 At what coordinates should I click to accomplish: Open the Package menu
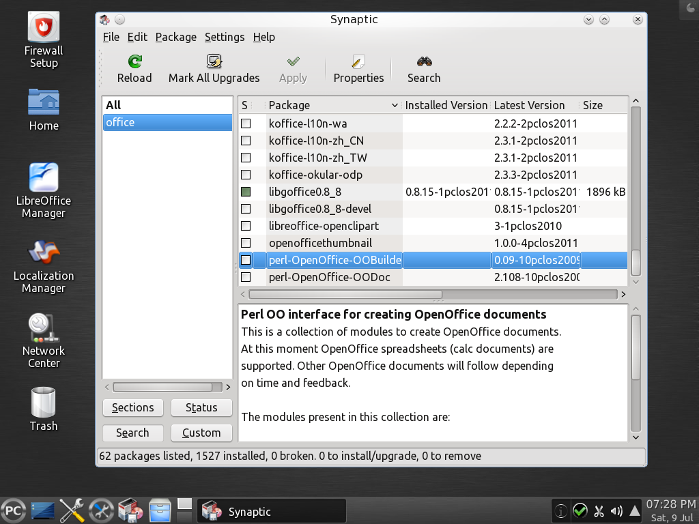175,37
